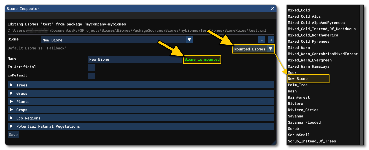The width and height of the screenshot is (369, 150).
Task: Click the minus button to remove biome
Action: pos(262,40)
